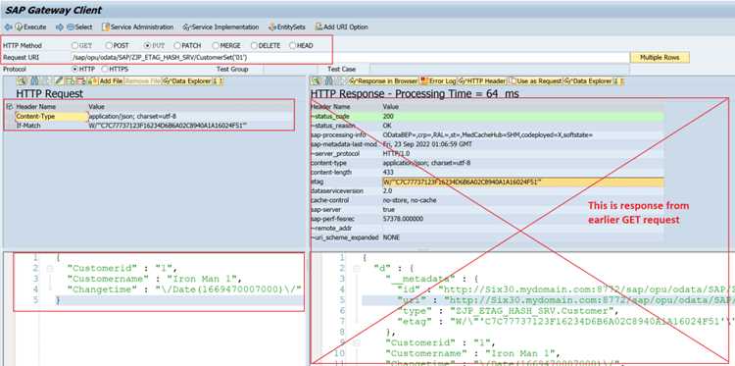Click the Multiple Rows button
Viewport: 735px width, 366px height.
660,57
